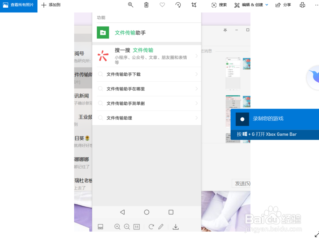Expand chevron beside 文件传输助手测单删
The width and height of the screenshot is (319, 240).
(197, 103)
